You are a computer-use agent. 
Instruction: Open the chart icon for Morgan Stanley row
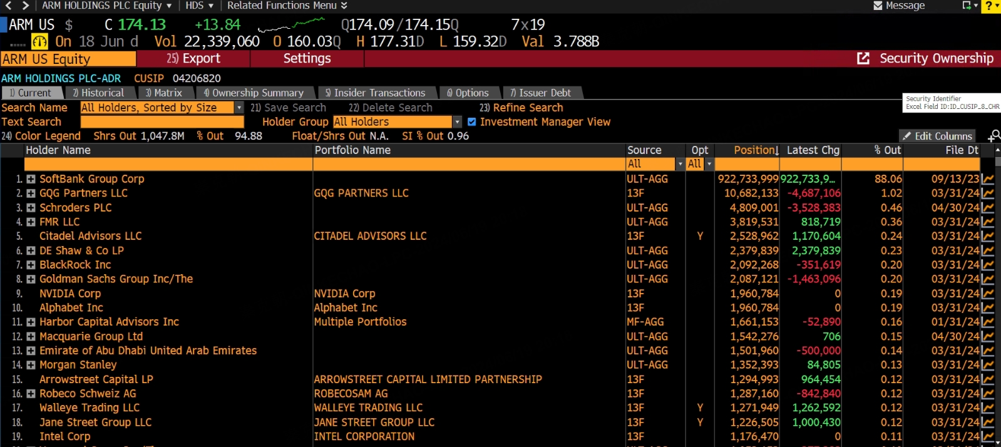tap(988, 365)
